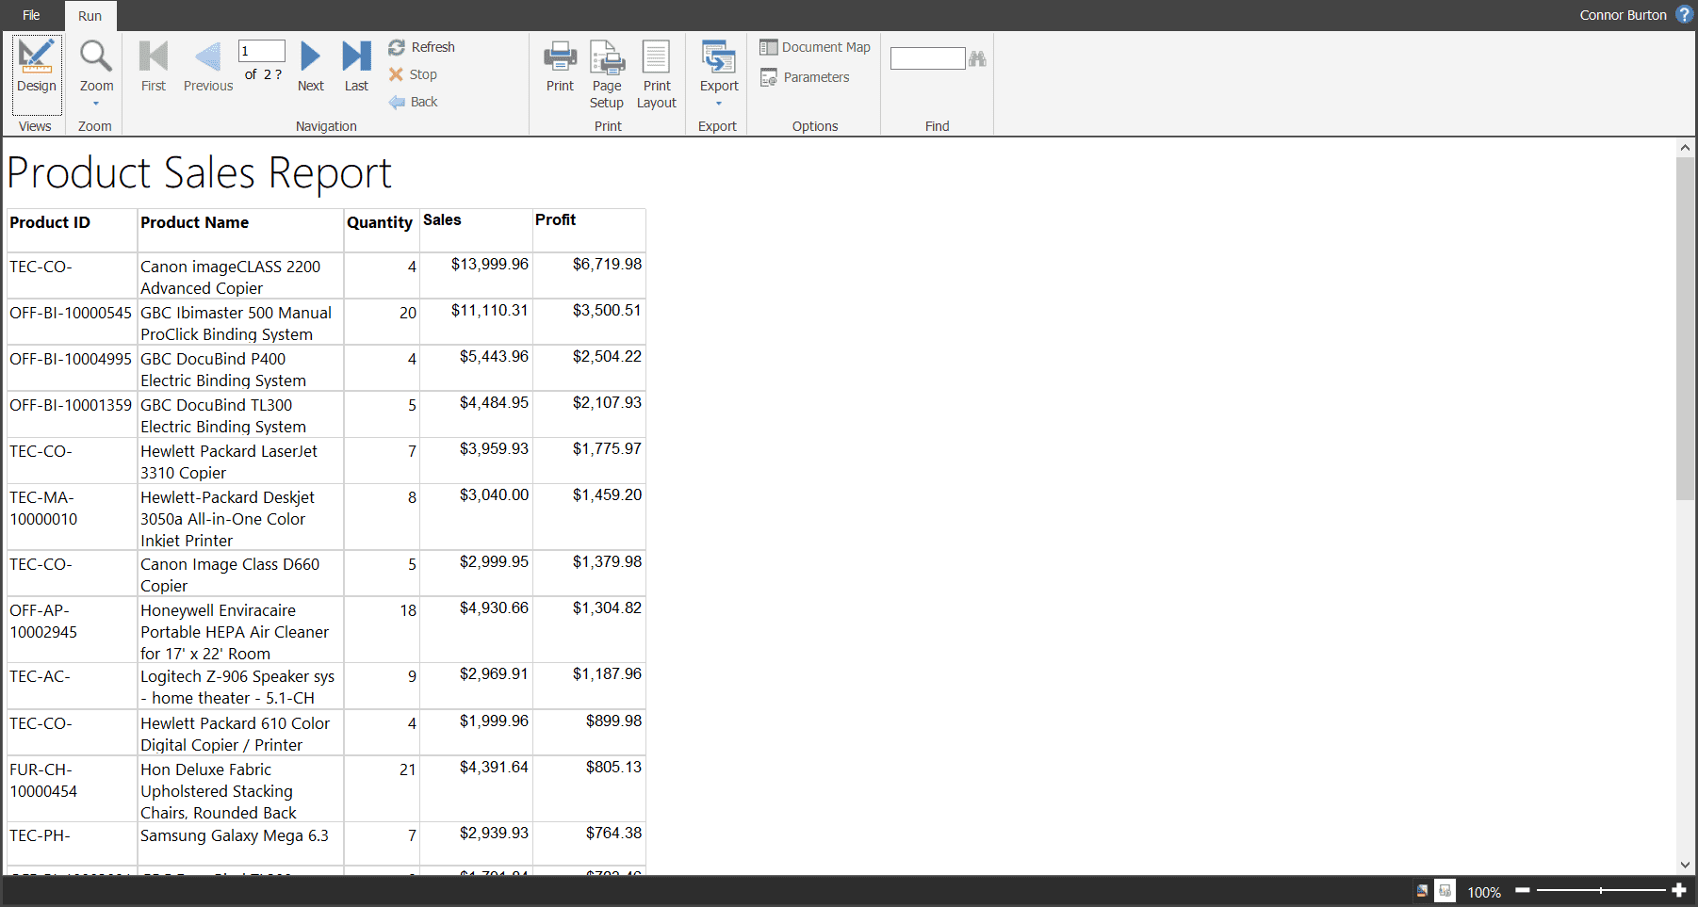Click the Back navigation button

tap(413, 102)
